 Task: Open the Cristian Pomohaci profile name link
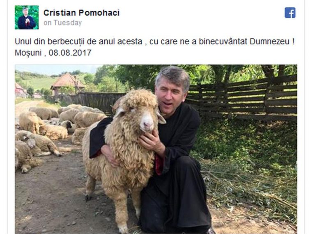(81, 13)
